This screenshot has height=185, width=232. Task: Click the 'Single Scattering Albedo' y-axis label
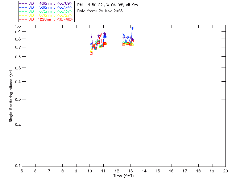point(11,96)
